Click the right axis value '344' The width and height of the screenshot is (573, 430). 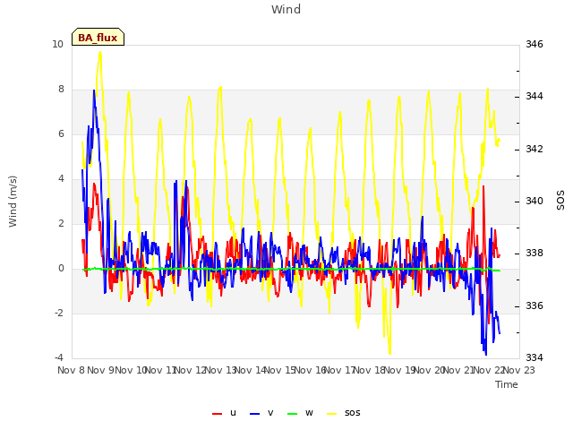click(x=535, y=97)
